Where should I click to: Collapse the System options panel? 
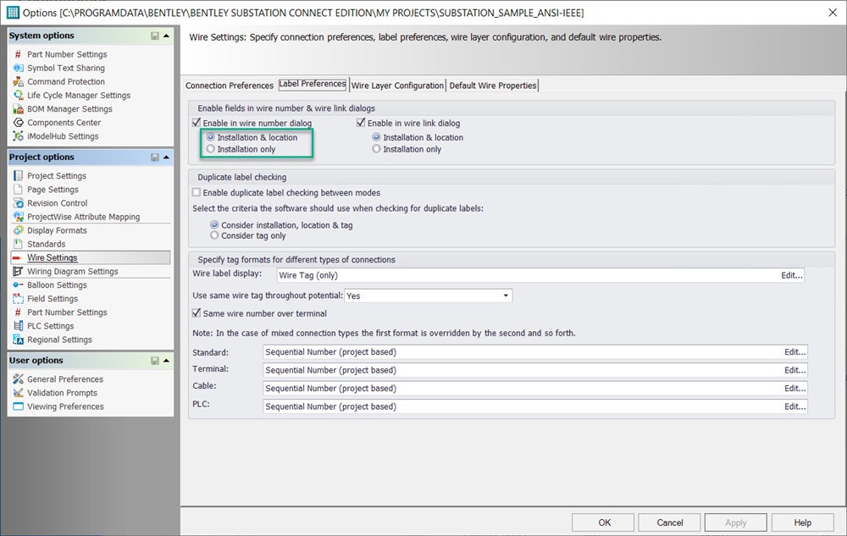[166, 36]
